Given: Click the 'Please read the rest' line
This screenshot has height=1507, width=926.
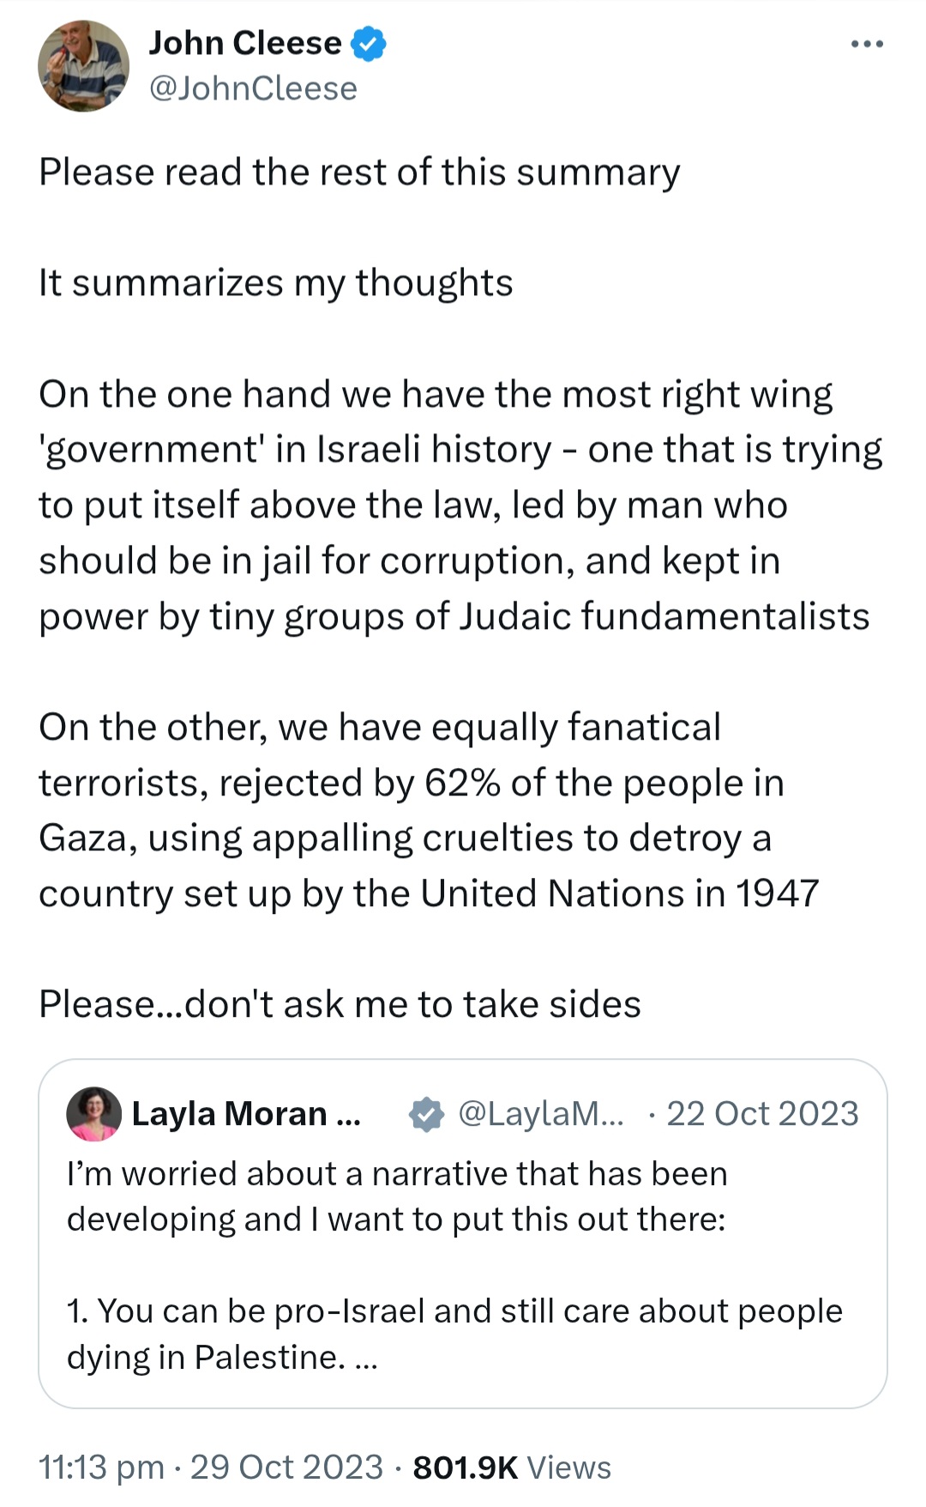Looking at the screenshot, I should [359, 172].
